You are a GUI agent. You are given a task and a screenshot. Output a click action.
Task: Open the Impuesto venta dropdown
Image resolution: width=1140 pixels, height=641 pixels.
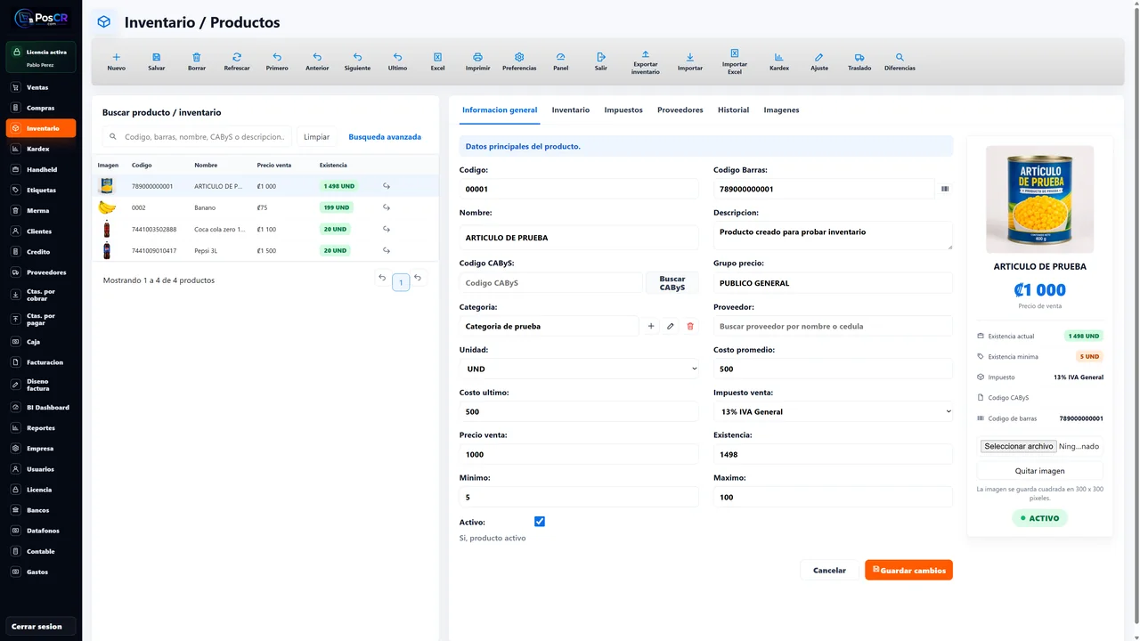coord(833,411)
